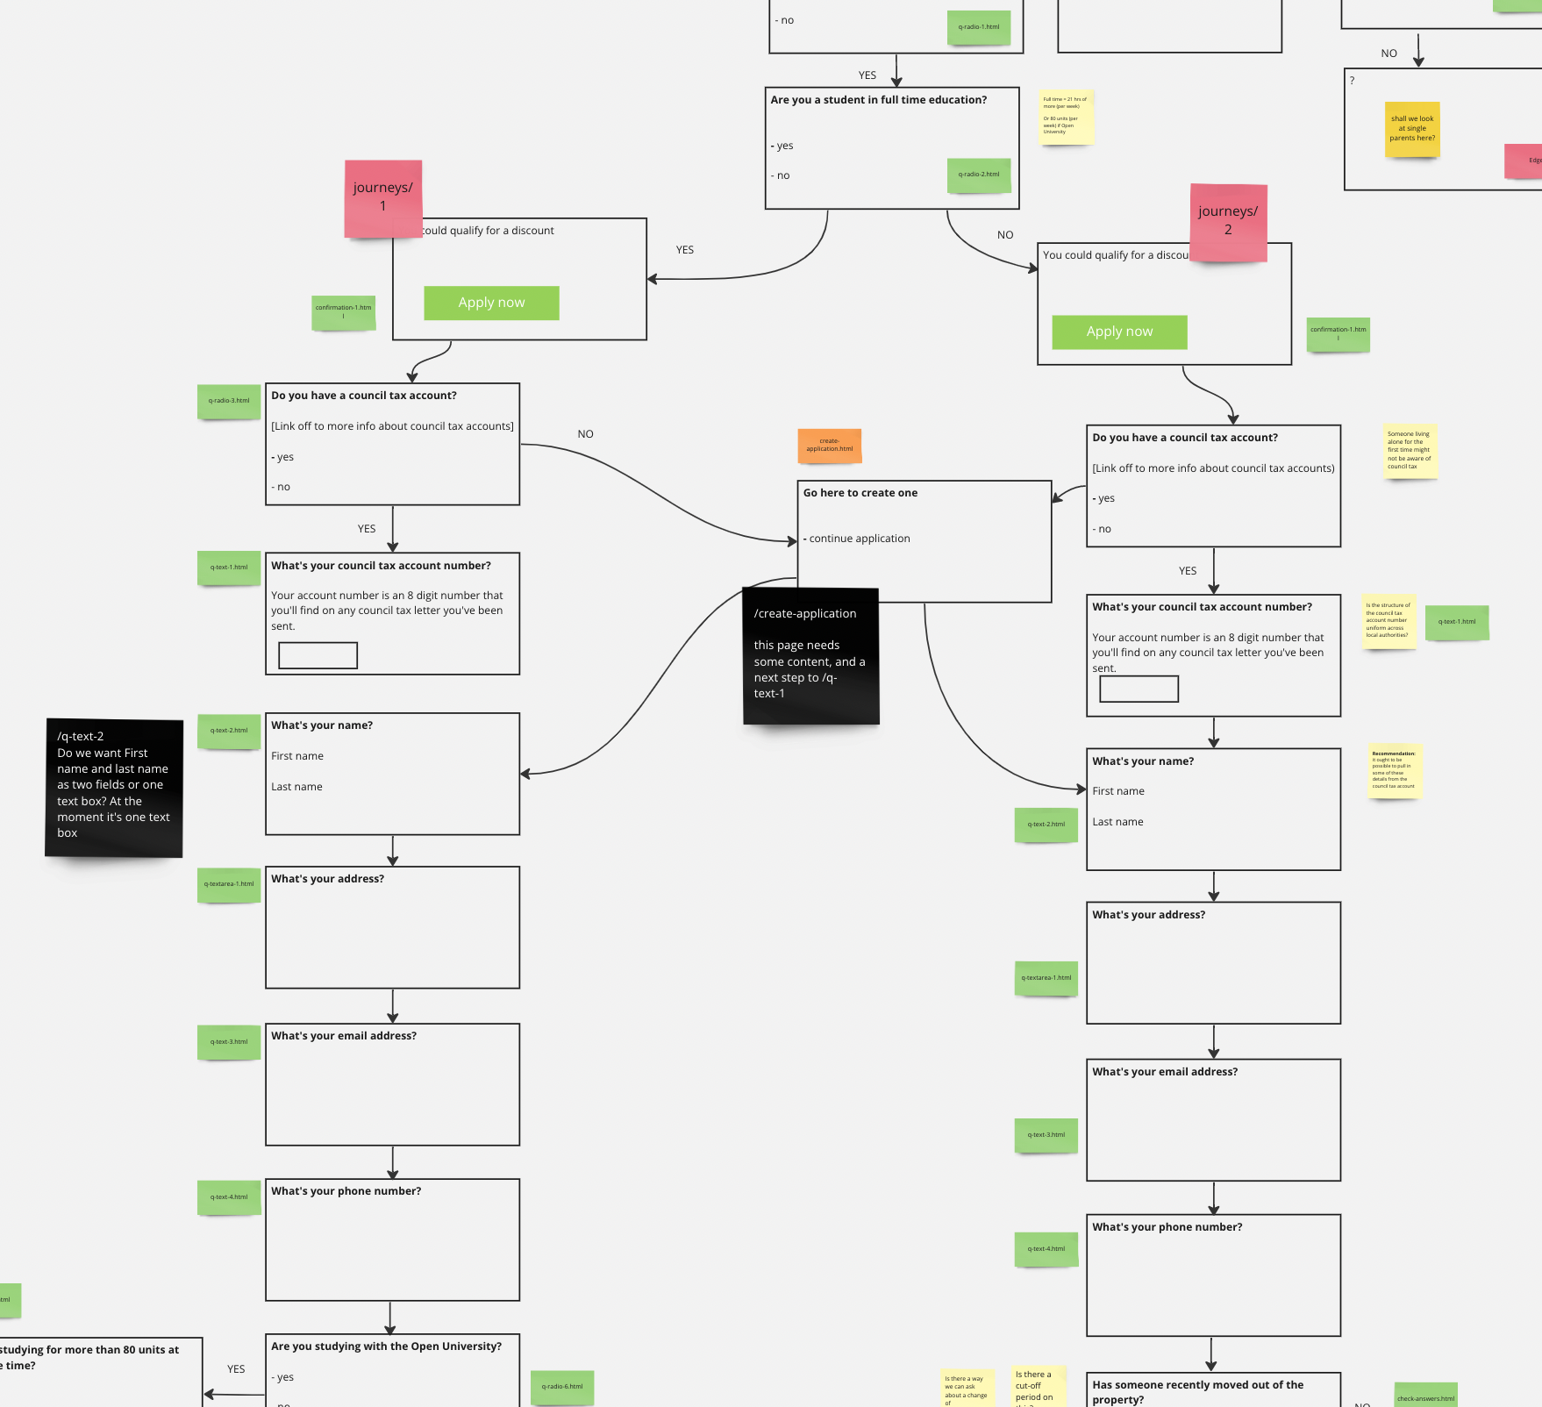Screen dimensions: 1542x1407
Task: Click 'Do you have a council tax account?' journeys/2
Action: [1185, 438]
